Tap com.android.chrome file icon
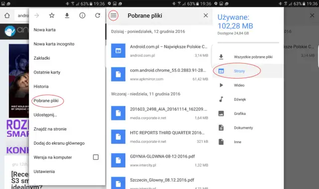This screenshot has width=319, height=189. 118,74
